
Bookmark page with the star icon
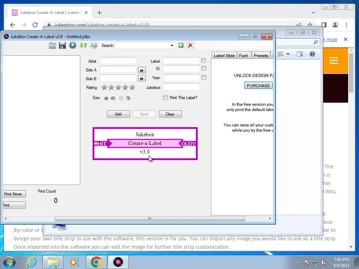pos(310,25)
